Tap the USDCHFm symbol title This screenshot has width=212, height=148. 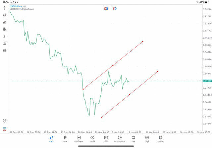click(x=16, y=6)
